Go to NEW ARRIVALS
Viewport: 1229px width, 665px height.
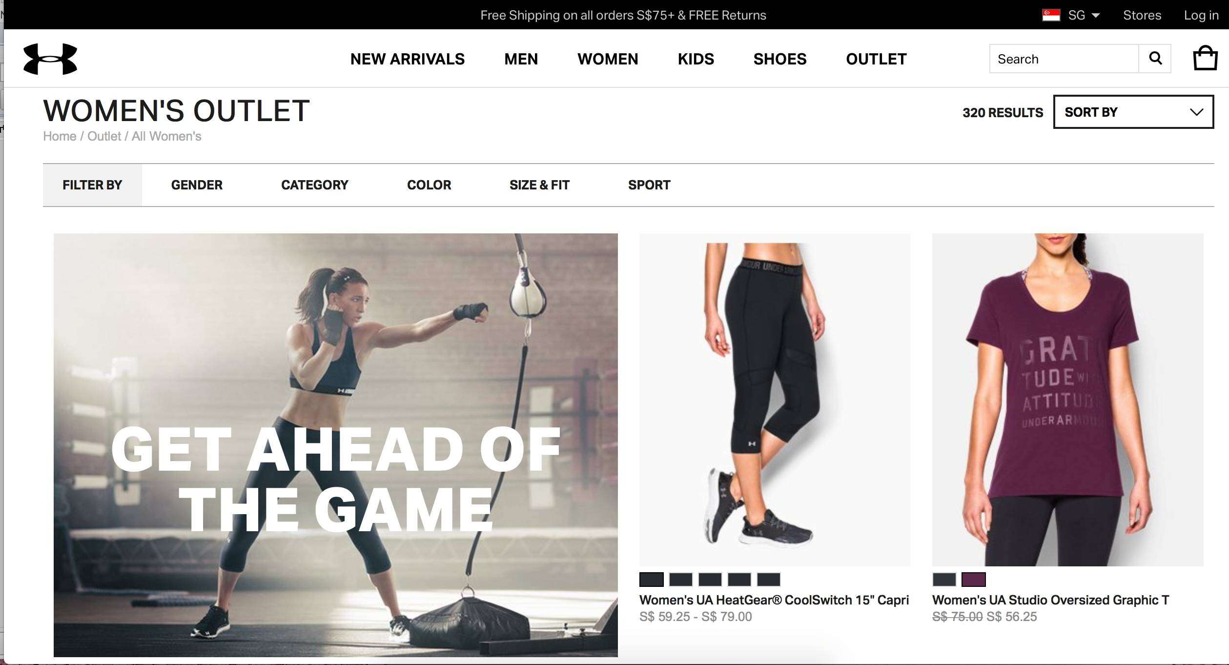(408, 59)
